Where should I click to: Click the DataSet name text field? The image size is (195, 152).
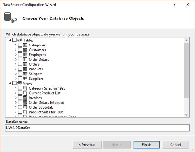(97, 128)
